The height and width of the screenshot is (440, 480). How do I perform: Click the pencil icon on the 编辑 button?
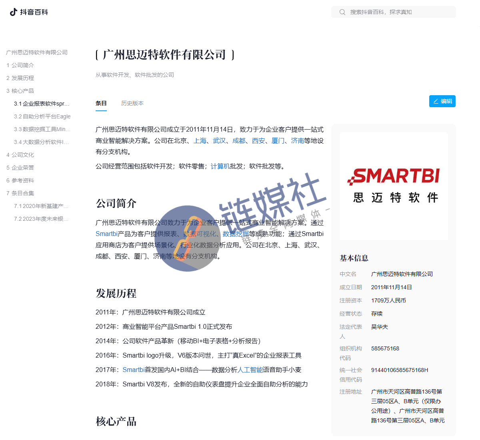point(436,101)
